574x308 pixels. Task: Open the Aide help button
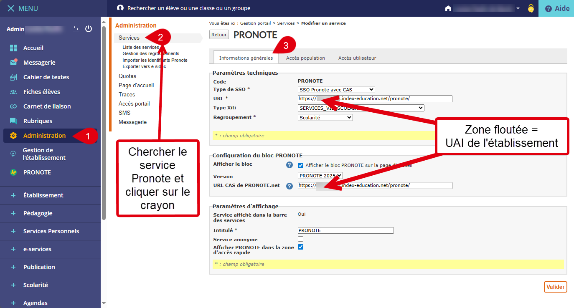pyautogui.click(x=556, y=8)
